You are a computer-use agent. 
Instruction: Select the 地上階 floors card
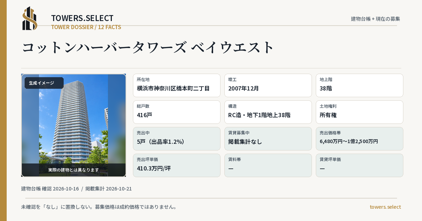[x=359, y=85]
